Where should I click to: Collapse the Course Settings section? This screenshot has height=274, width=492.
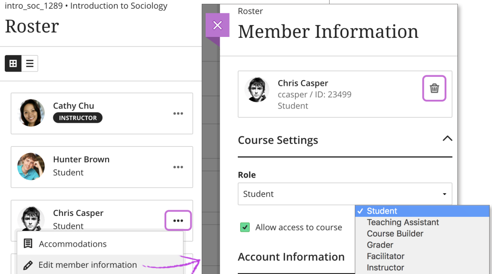tap(447, 139)
